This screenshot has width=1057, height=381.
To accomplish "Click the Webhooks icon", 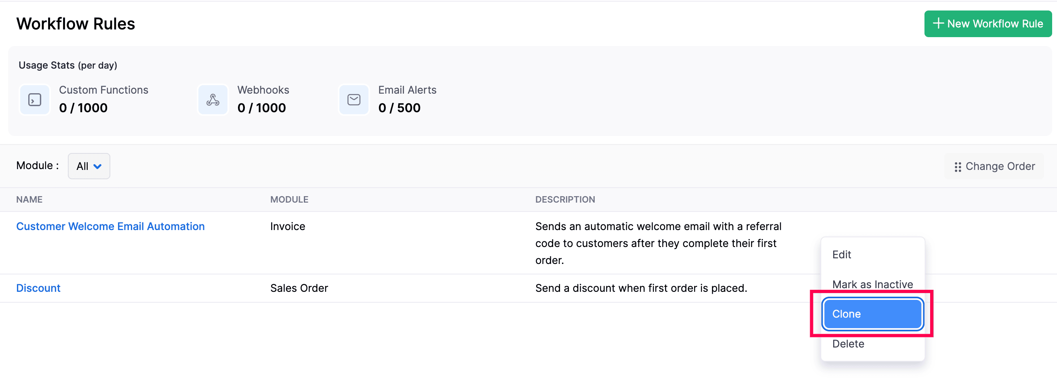I will (213, 100).
